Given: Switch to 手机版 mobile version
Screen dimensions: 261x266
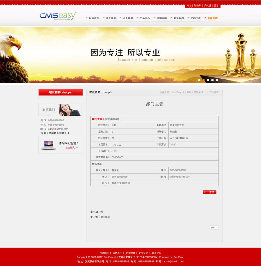Looking at the screenshot, I should point(207,5).
